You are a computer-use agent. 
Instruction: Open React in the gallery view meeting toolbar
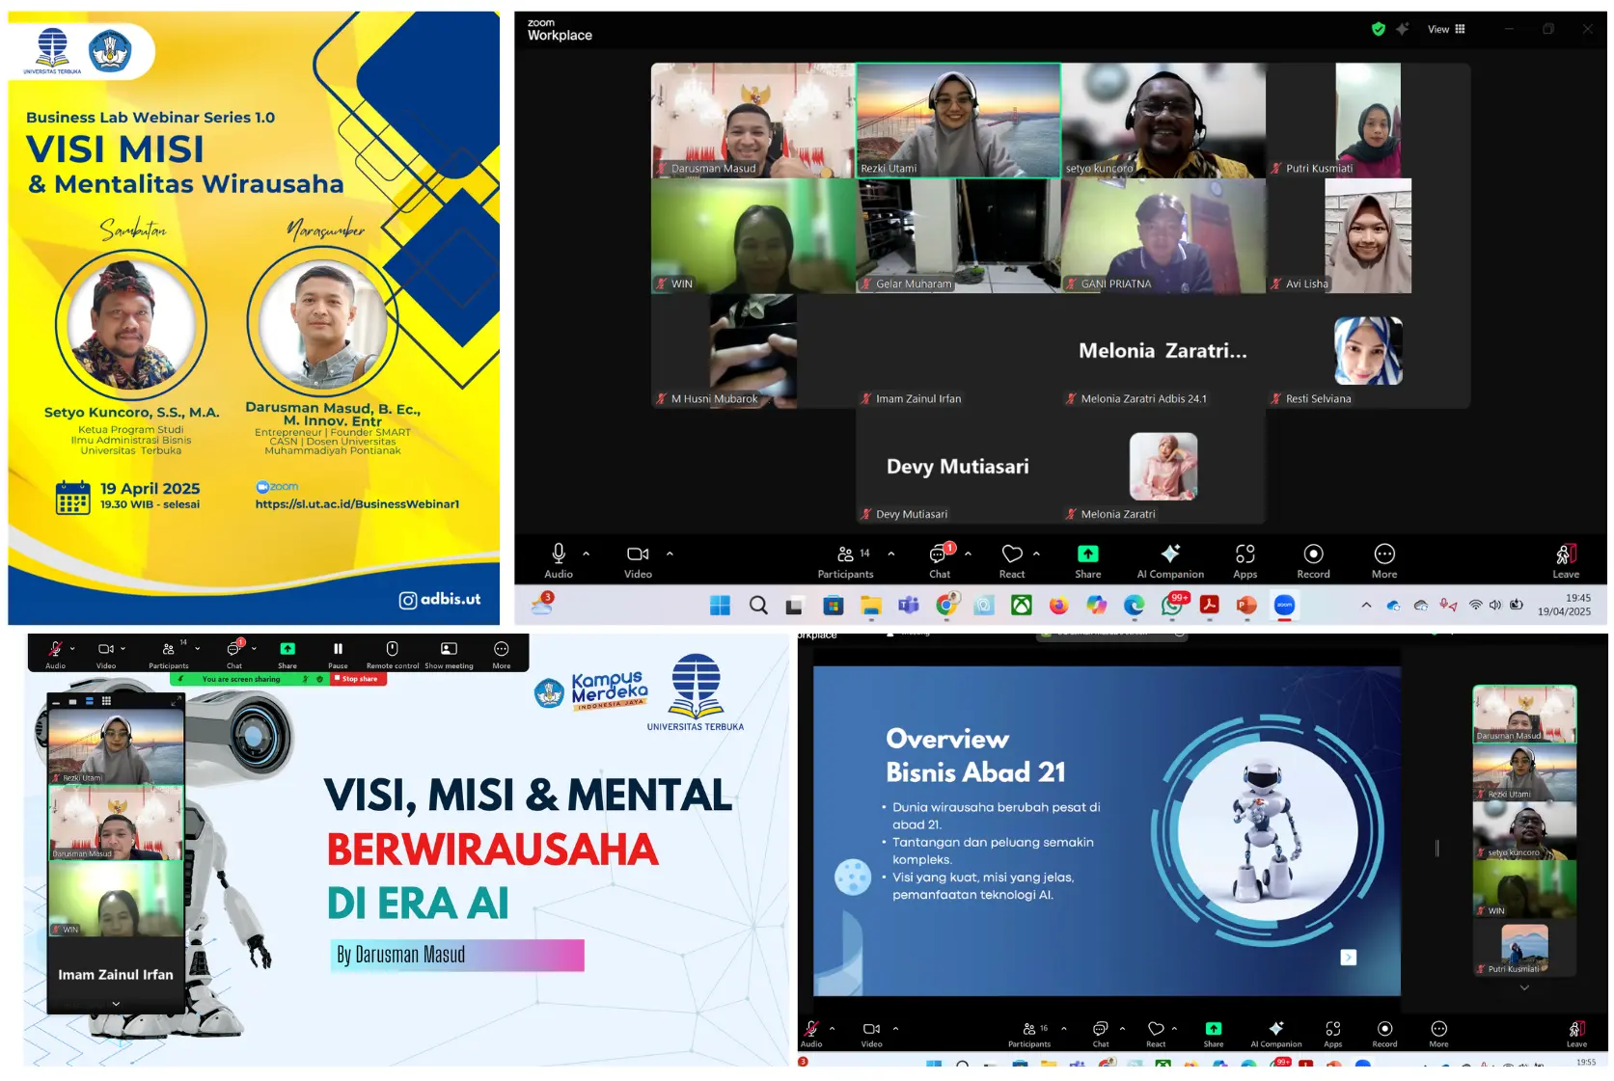coord(1011,559)
